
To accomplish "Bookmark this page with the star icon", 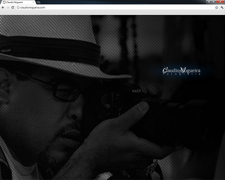I will pos(216,7).
